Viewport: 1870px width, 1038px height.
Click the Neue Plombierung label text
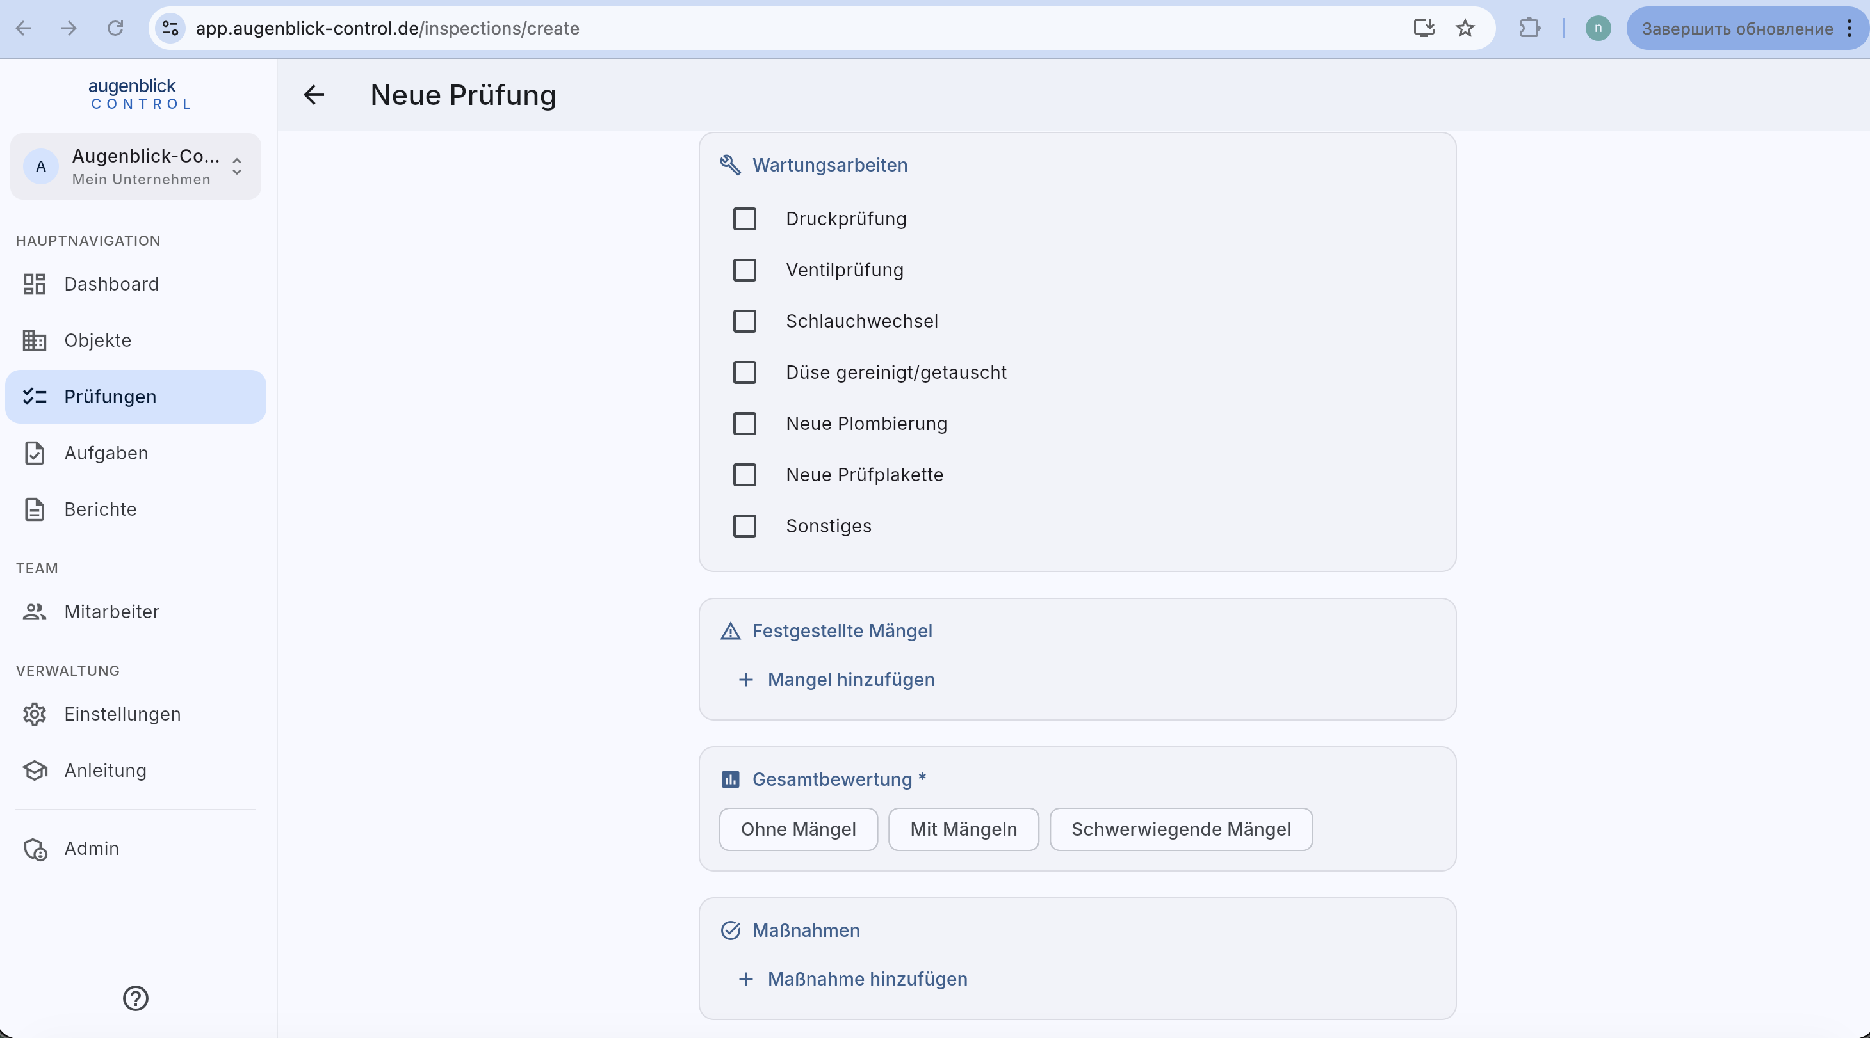[x=866, y=424]
